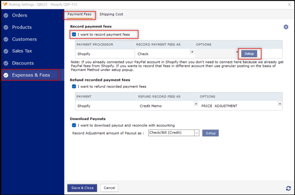
Task: Click the Discounts checkmark icon
Action: pyautogui.click(x=6, y=63)
